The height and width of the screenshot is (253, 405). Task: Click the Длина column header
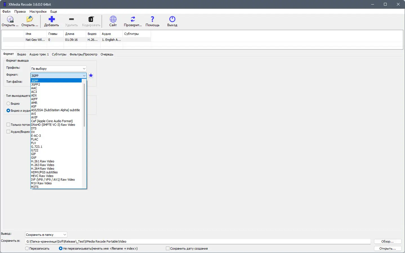click(75, 34)
